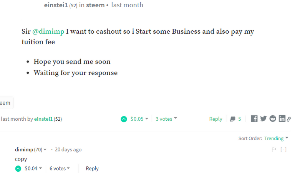Share post on LinkedIn
Viewport: 295px width, 174px height.
pos(282,119)
